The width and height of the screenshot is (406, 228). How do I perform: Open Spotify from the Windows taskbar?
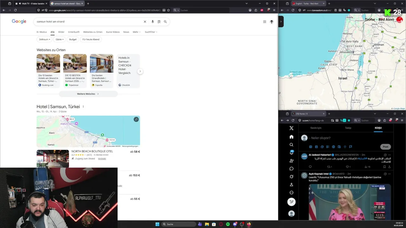coord(228,224)
